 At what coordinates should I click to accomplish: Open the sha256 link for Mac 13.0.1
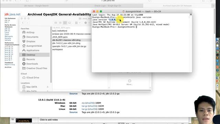92,106
